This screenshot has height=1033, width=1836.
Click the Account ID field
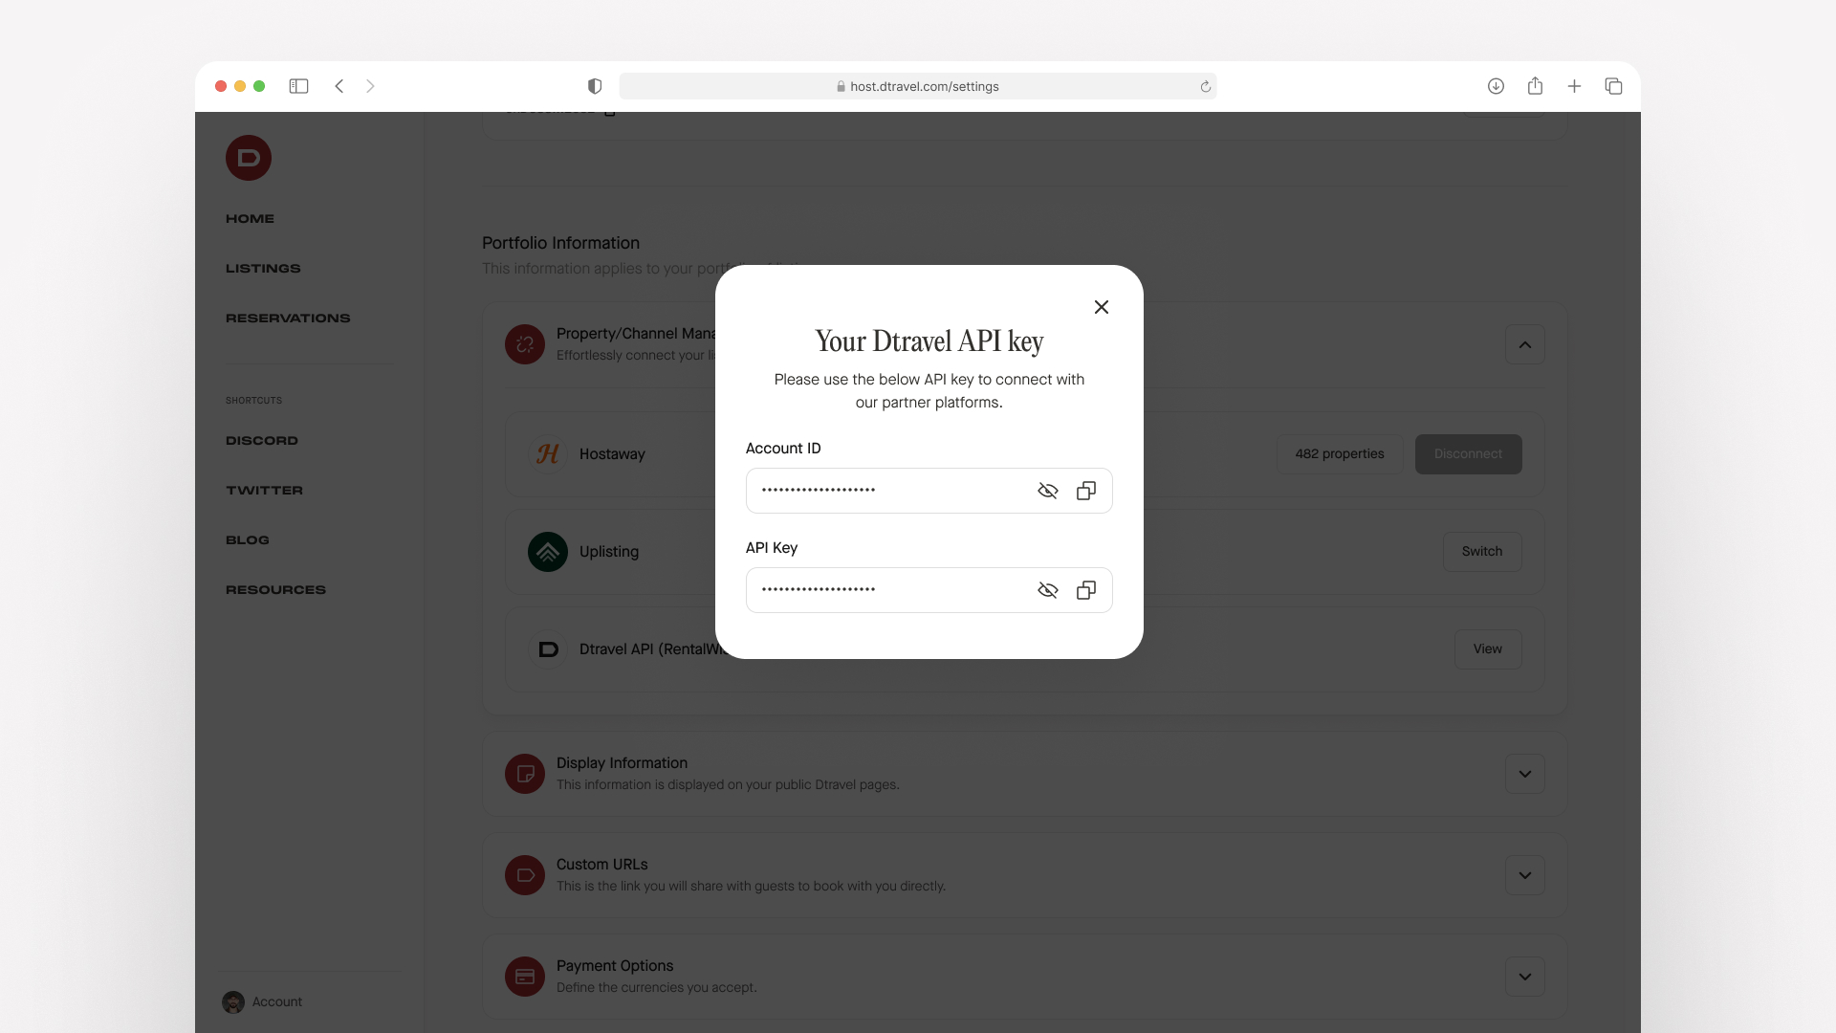[x=929, y=491]
